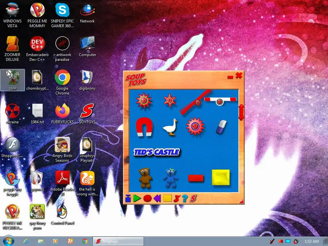
Task: Open PEGGLE ME MOMMY desktop shortcut
Action: click(37, 15)
